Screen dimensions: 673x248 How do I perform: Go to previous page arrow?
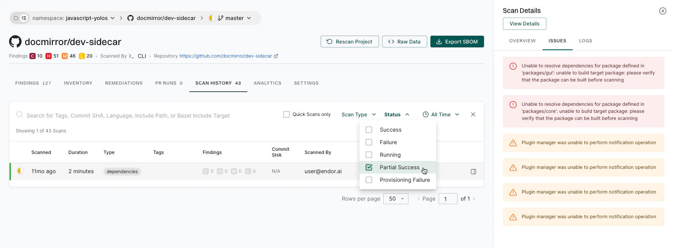pos(419,199)
